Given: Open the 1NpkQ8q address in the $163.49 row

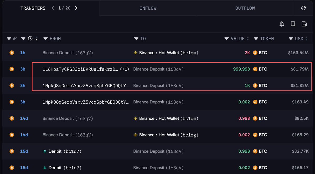Looking at the screenshot, I should click(x=86, y=102).
